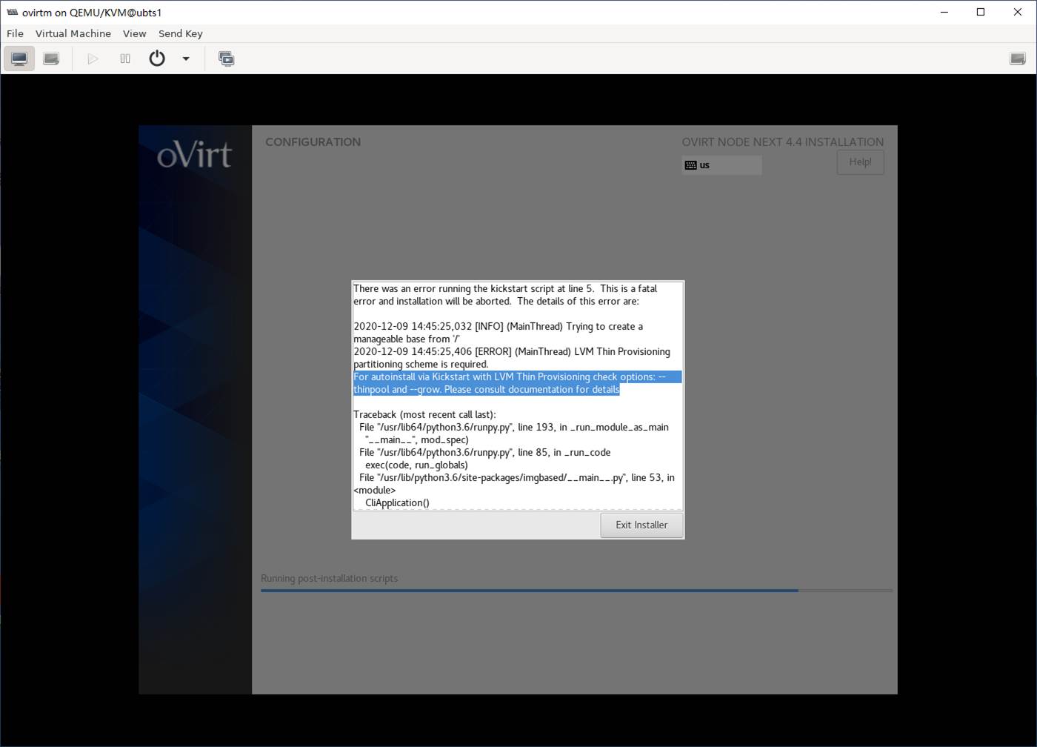1037x747 pixels.
Task: Click the Help! button
Action: coord(860,162)
